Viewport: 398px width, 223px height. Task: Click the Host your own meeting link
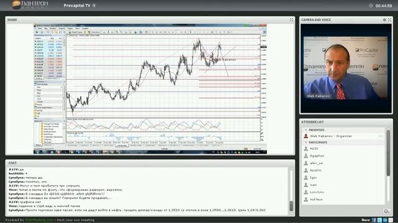click(x=76, y=221)
